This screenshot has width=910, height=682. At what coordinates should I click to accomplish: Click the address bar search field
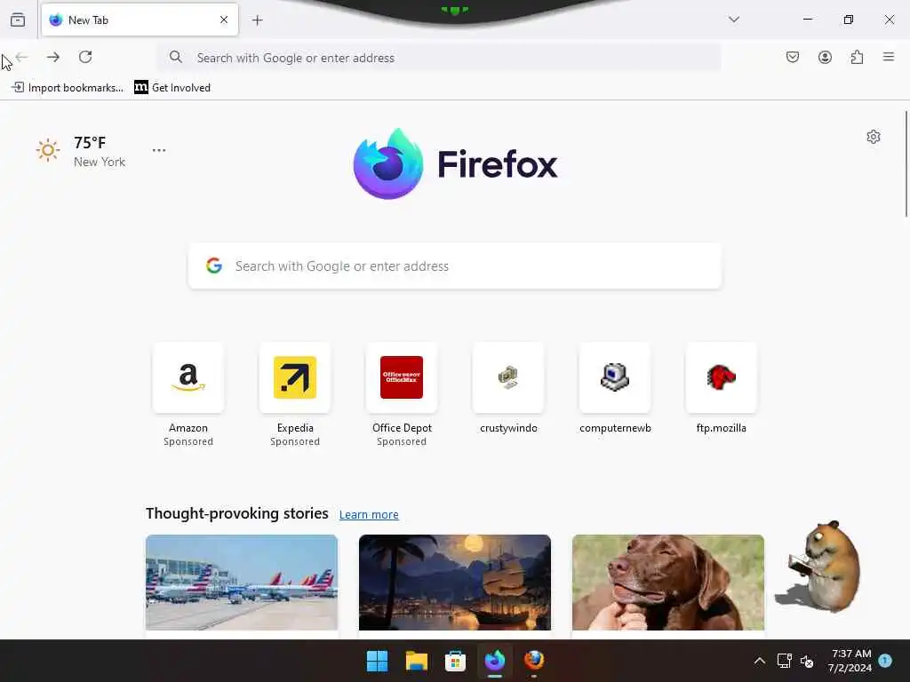pyautogui.click(x=439, y=58)
